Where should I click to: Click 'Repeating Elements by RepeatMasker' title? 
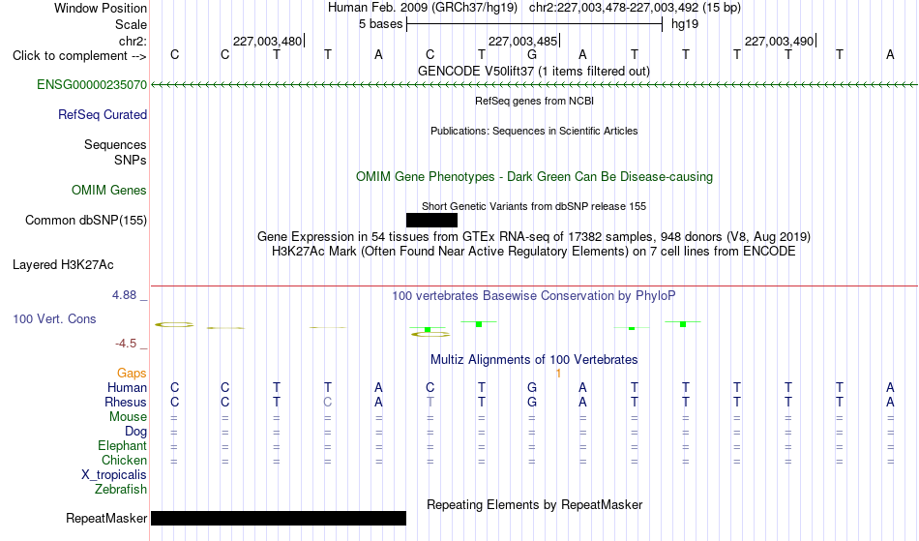pos(534,504)
